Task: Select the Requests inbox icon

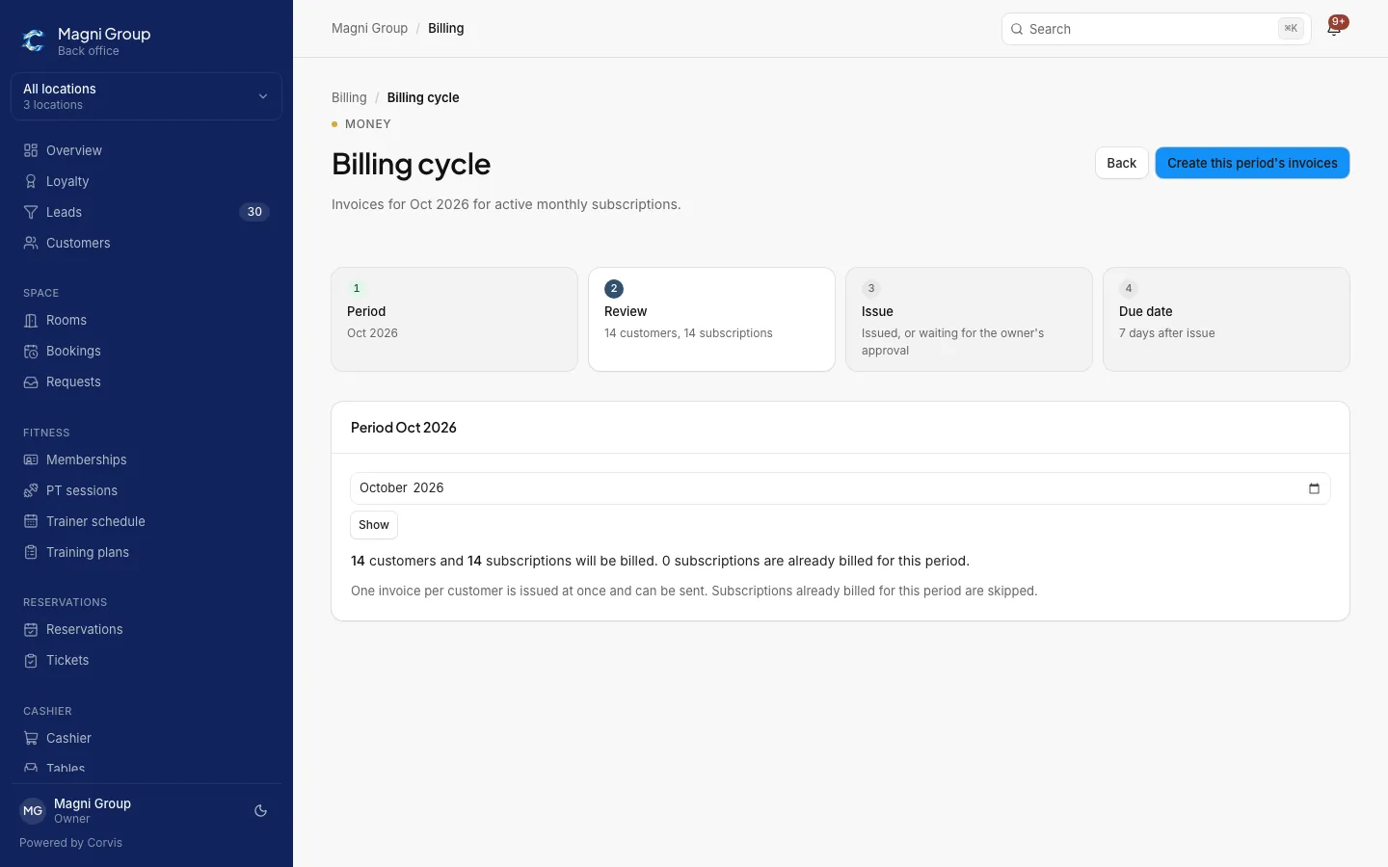Action: [31, 381]
